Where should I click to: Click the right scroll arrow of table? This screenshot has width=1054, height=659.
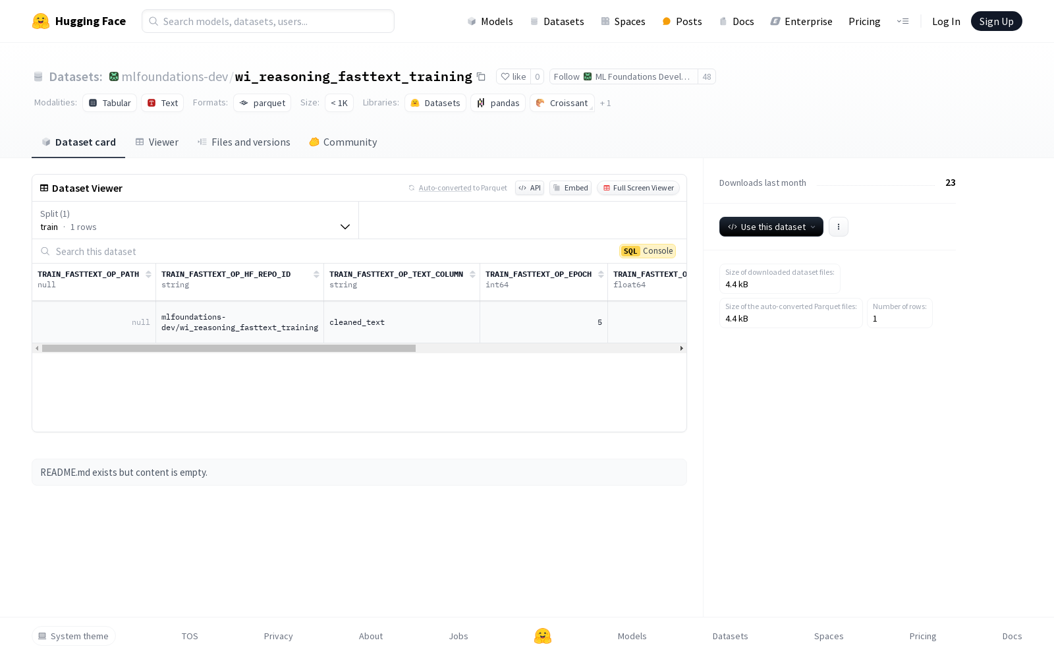coord(681,348)
